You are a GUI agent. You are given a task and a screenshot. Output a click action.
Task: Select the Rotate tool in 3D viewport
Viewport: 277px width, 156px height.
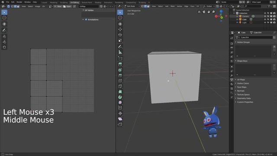(120, 35)
